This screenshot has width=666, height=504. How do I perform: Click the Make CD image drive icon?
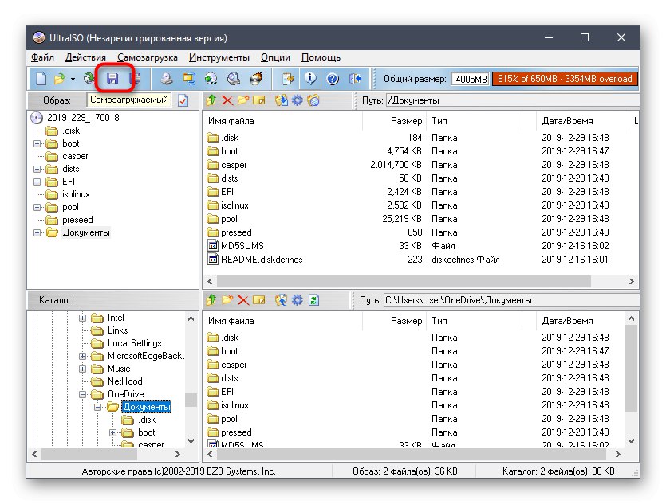click(x=167, y=79)
